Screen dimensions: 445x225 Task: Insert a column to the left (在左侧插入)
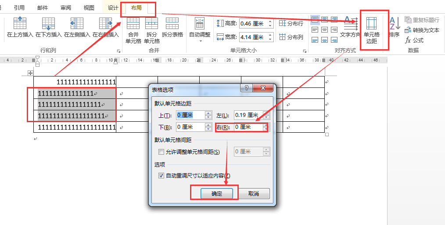click(x=77, y=27)
